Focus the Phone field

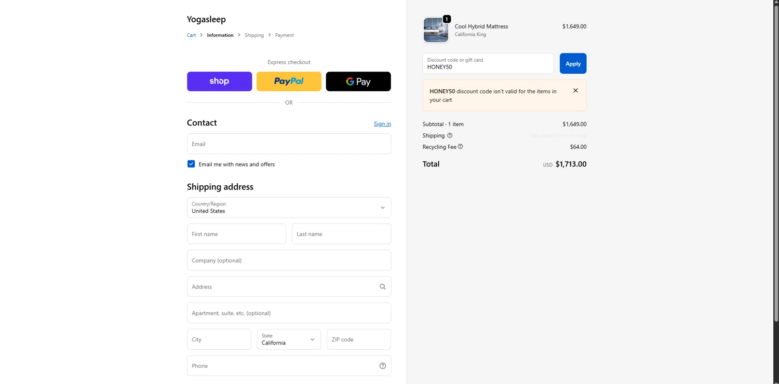click(289, 366)
